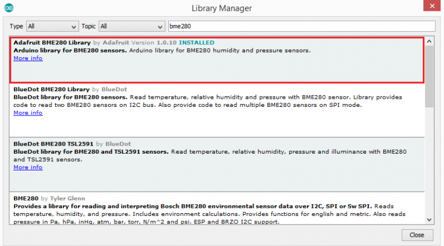The height and width of the screenshot is (246, 444).
Task: Open the Topic filter dropdown
Action: 131,27
